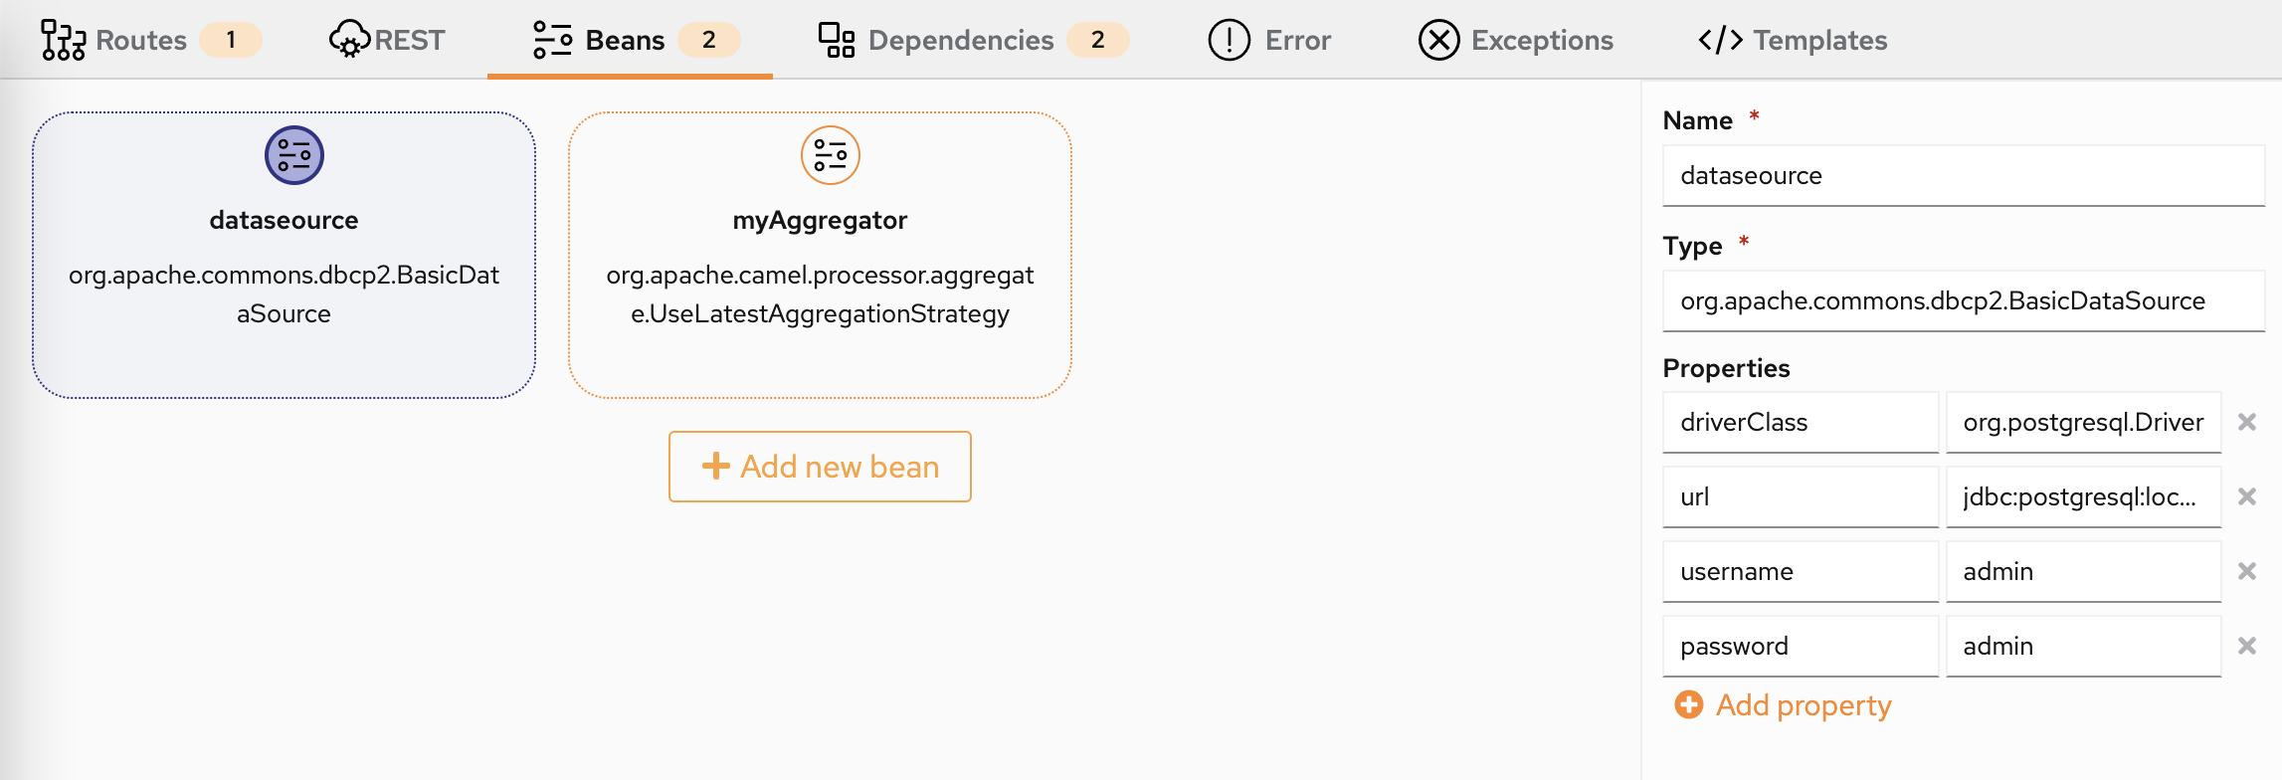Click the password value field
The image size is (2282, 780).
(x=2082, y=646)
